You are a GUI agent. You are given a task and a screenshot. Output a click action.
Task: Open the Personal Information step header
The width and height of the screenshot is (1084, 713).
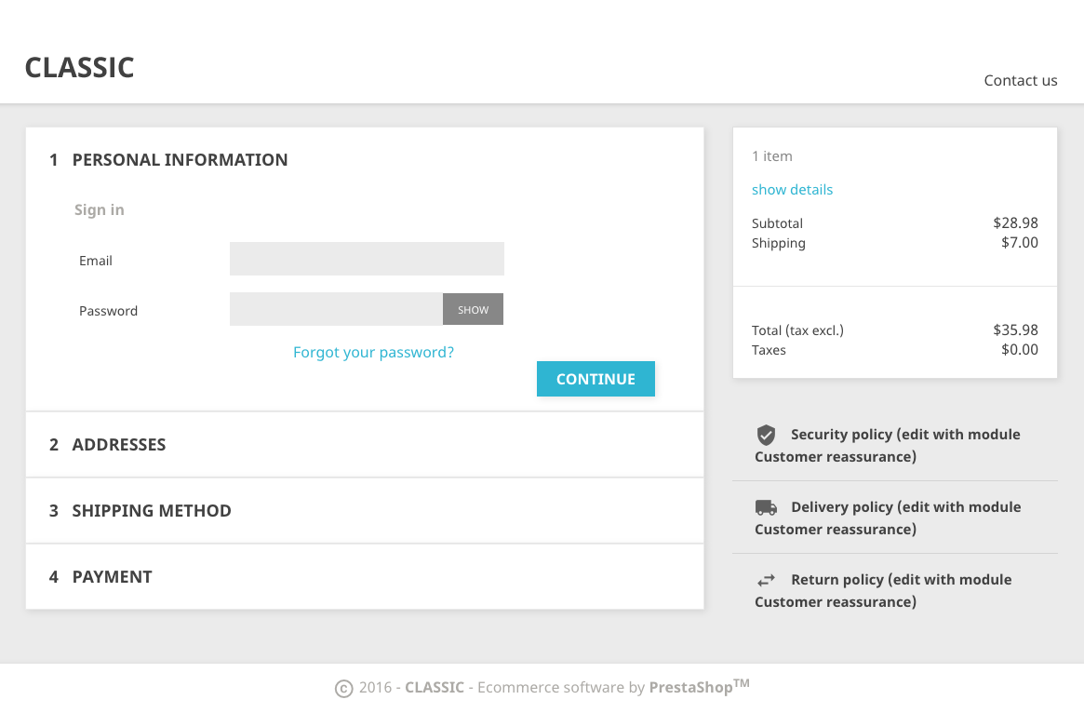tap(180, 160)
